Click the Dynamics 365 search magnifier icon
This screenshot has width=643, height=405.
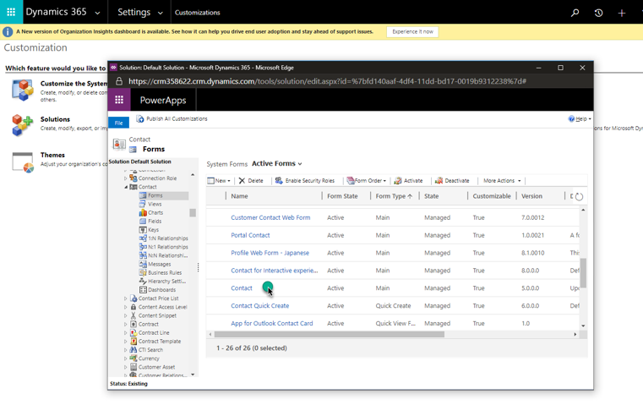point(575,13)
